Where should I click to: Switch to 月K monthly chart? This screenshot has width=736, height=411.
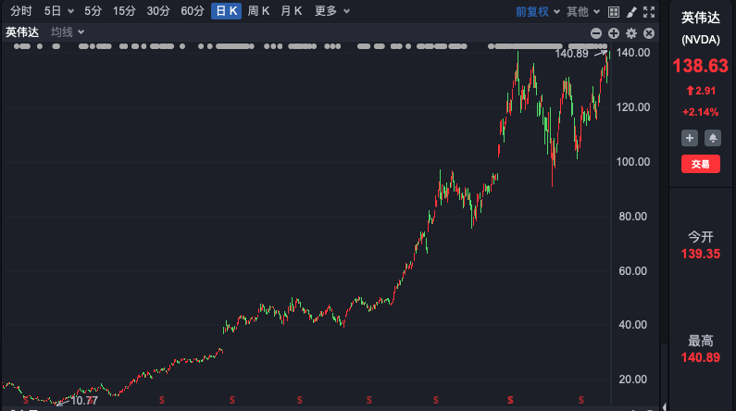tap(292, 11)
